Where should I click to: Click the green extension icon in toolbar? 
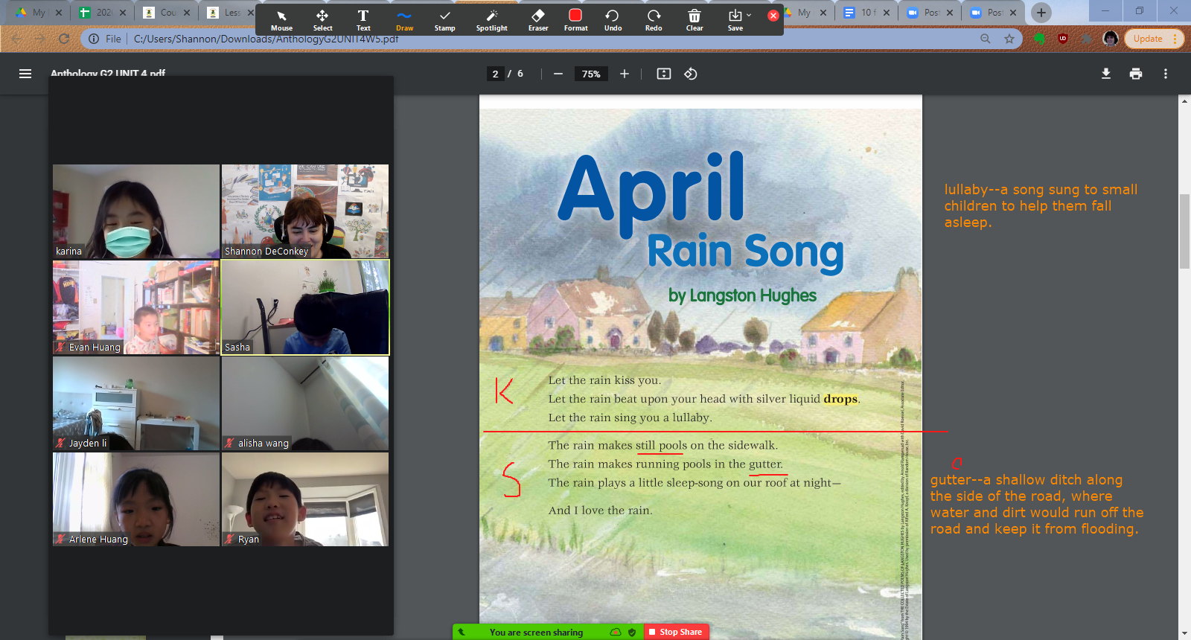click(x=1039, y=39)
